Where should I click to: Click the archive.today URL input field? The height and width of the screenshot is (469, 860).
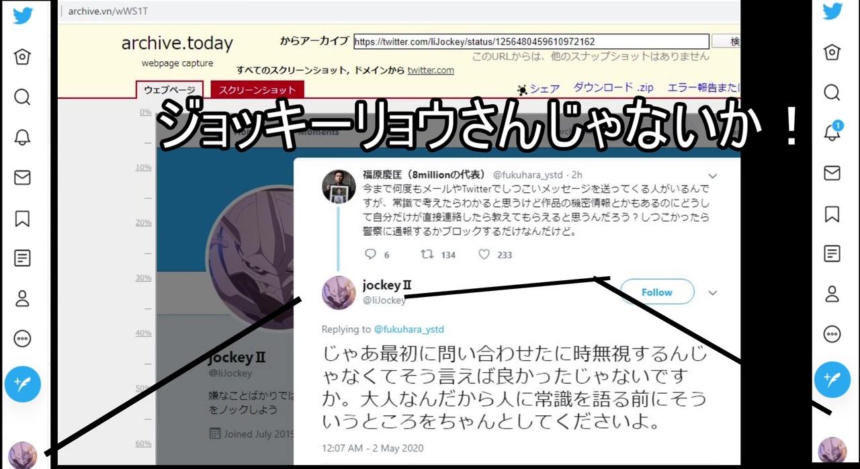(531, 42)
